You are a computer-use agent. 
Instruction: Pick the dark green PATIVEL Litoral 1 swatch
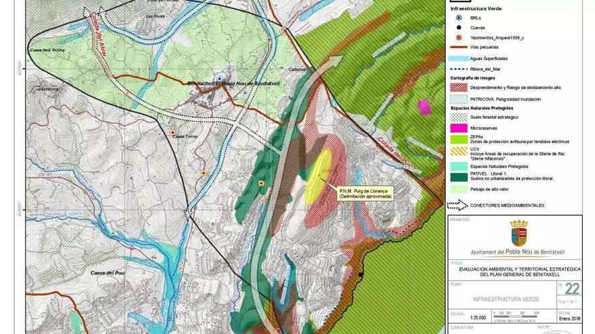point(459,177)
